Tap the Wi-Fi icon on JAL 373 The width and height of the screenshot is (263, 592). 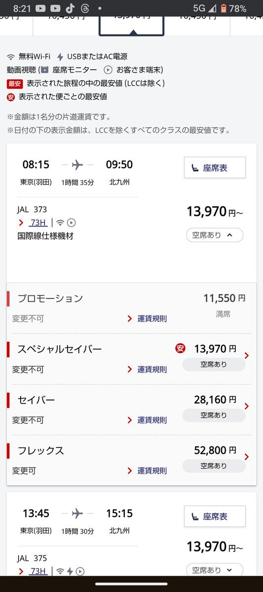[x=60, y=222]
